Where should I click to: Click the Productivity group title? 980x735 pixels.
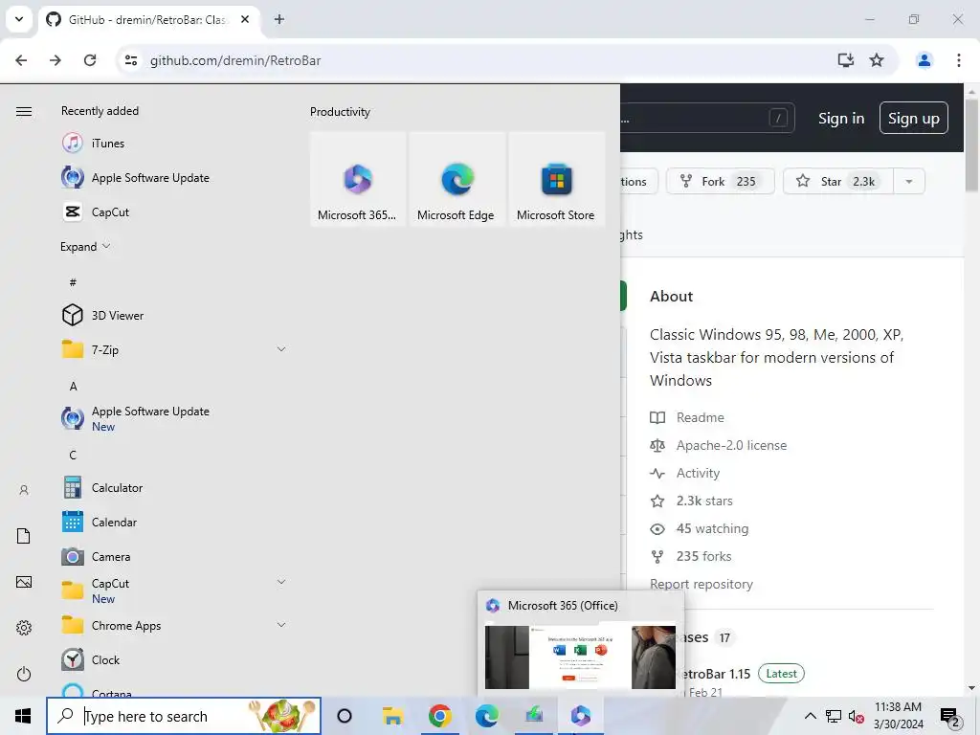[340, 112]
